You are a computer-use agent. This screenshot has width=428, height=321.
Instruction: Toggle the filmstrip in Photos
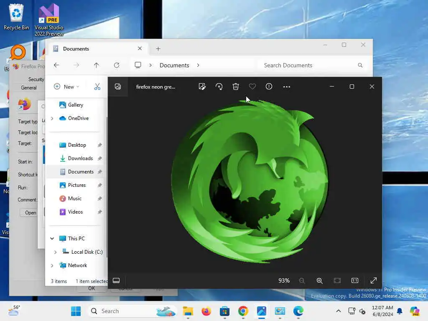click(x=116, y=280)
